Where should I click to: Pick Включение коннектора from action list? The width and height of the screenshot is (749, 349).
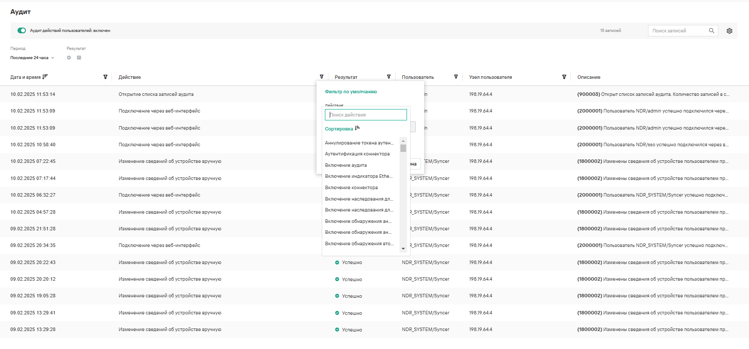point(351,187)
